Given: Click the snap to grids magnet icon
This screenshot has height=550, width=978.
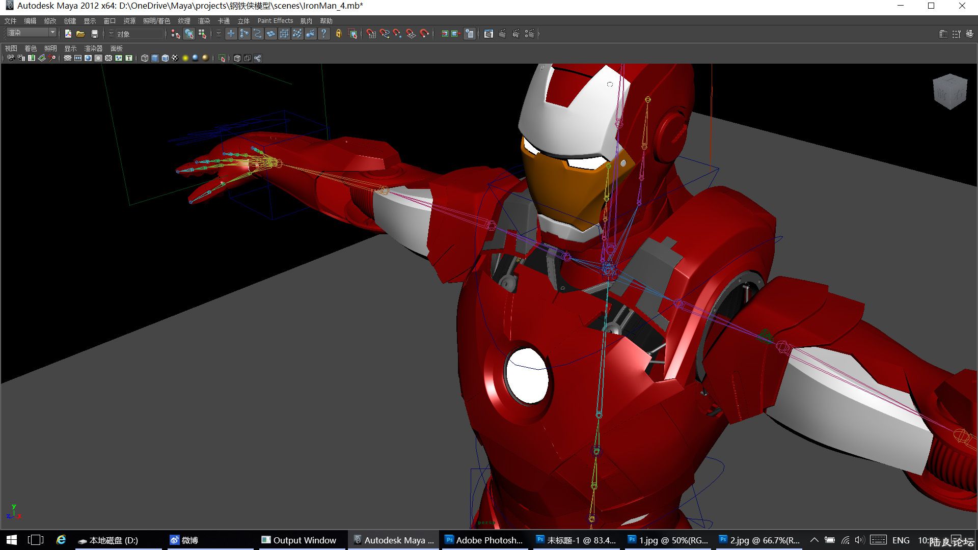Looking at the screenshot, I should pyautogui.click(x=371, y=34).
